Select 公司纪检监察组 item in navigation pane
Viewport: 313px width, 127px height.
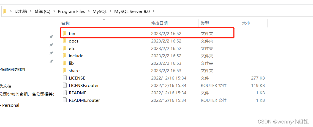[27, 95]
